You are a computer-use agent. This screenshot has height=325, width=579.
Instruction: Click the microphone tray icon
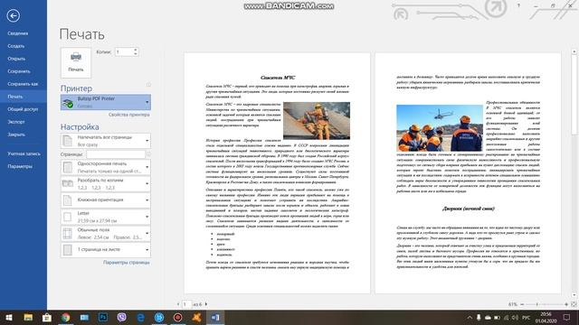click(479, 317)
